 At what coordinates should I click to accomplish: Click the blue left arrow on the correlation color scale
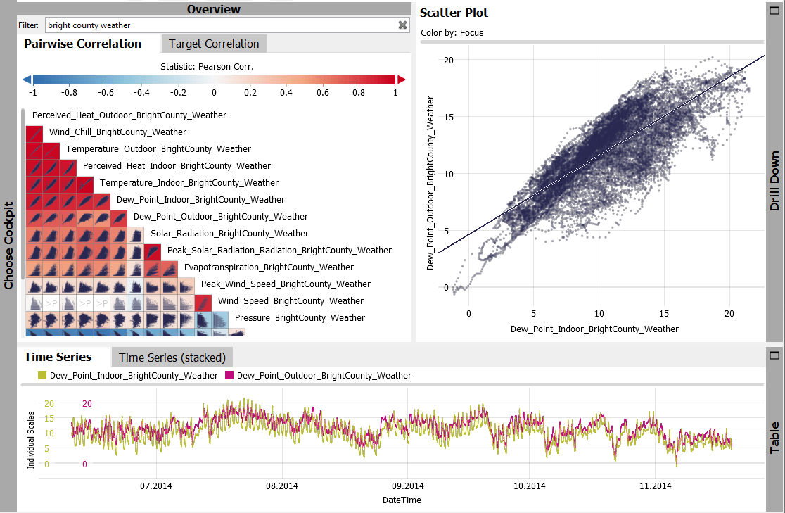click(27, 80)
